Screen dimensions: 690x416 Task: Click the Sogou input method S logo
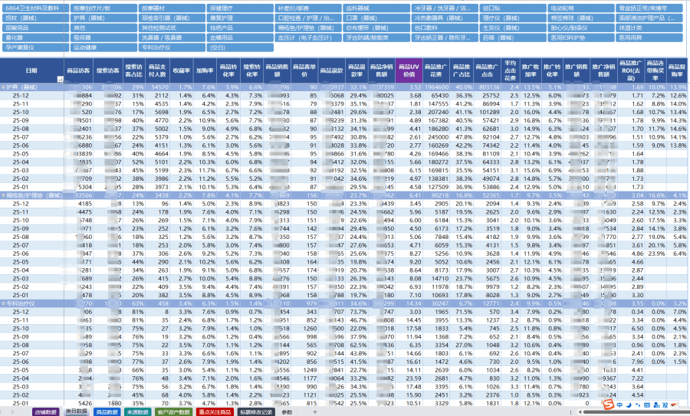coord(606,403)
